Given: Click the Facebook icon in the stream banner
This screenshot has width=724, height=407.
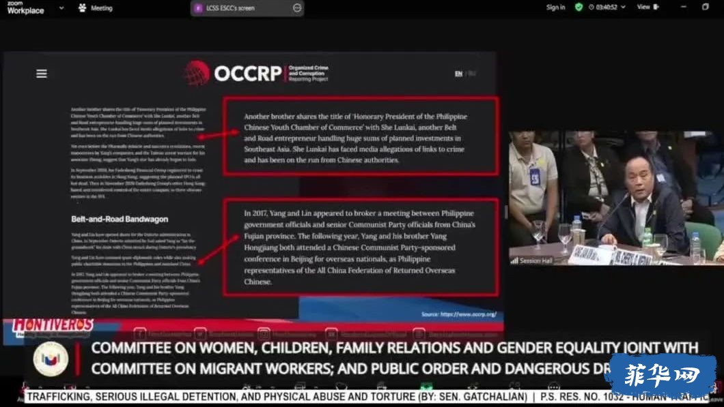Looking at the screenshot, I should click(x=140, y=333).
